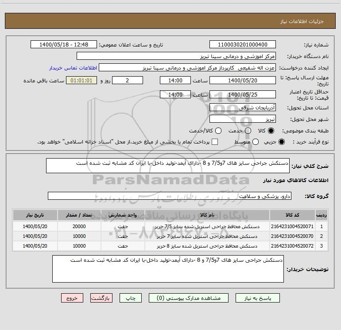Click row number 1 cell
341x330 pixels.
coord(322,226)
